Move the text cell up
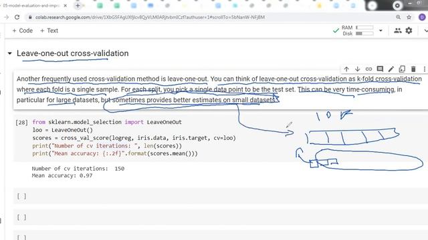 click(x=346, y=69)
